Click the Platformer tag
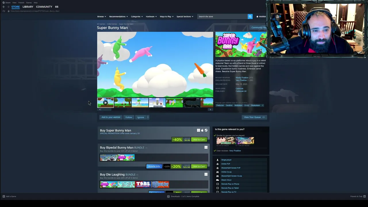The height and width of the screenshot is (207, 368). (220, 105)
